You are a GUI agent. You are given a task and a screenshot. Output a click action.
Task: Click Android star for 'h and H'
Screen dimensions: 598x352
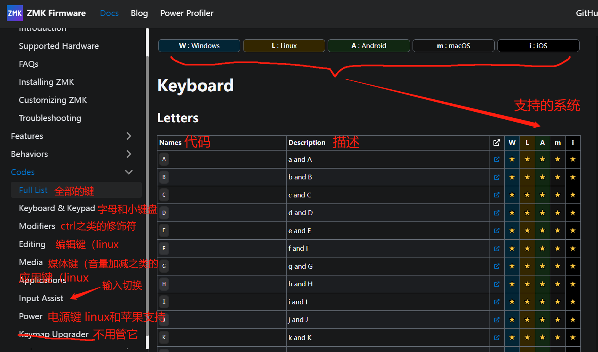click(x=542, y=284)
